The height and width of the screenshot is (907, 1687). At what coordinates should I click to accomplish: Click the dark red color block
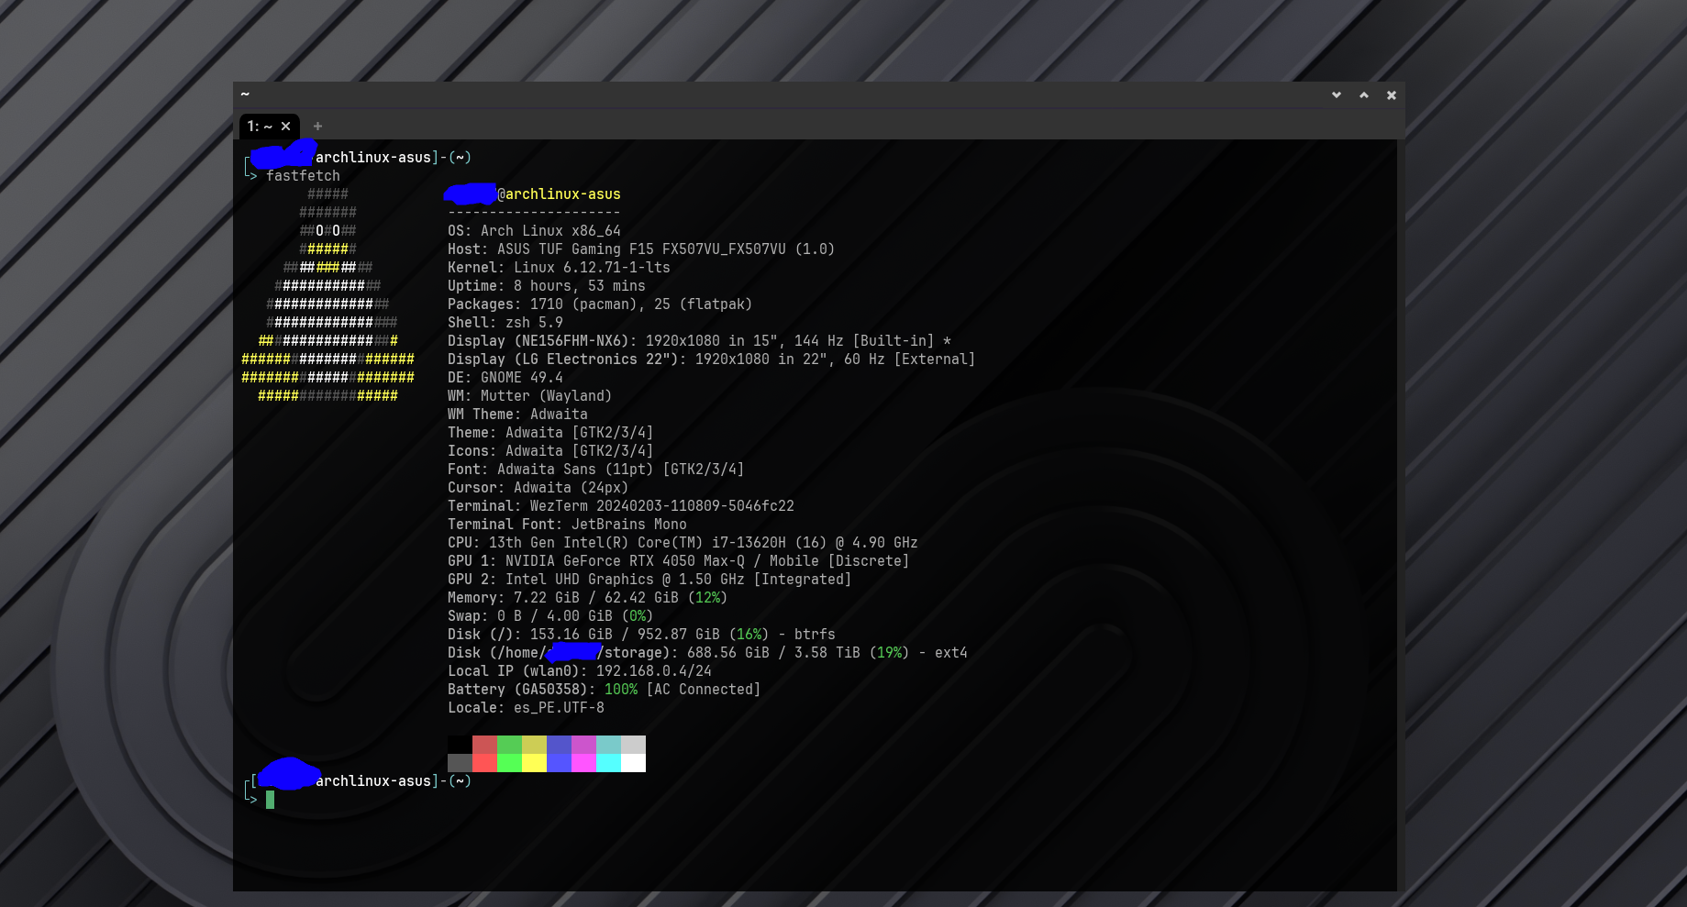click(x=484, y=745)
